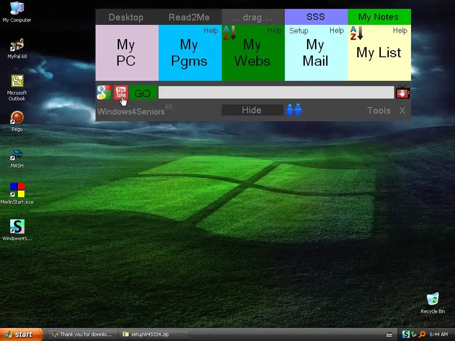Image resolution: width=455 pixels, height=341 pixels.
Task: Switch to setupW4S334.zip taskbar window
Action: (x=154, y=334)
